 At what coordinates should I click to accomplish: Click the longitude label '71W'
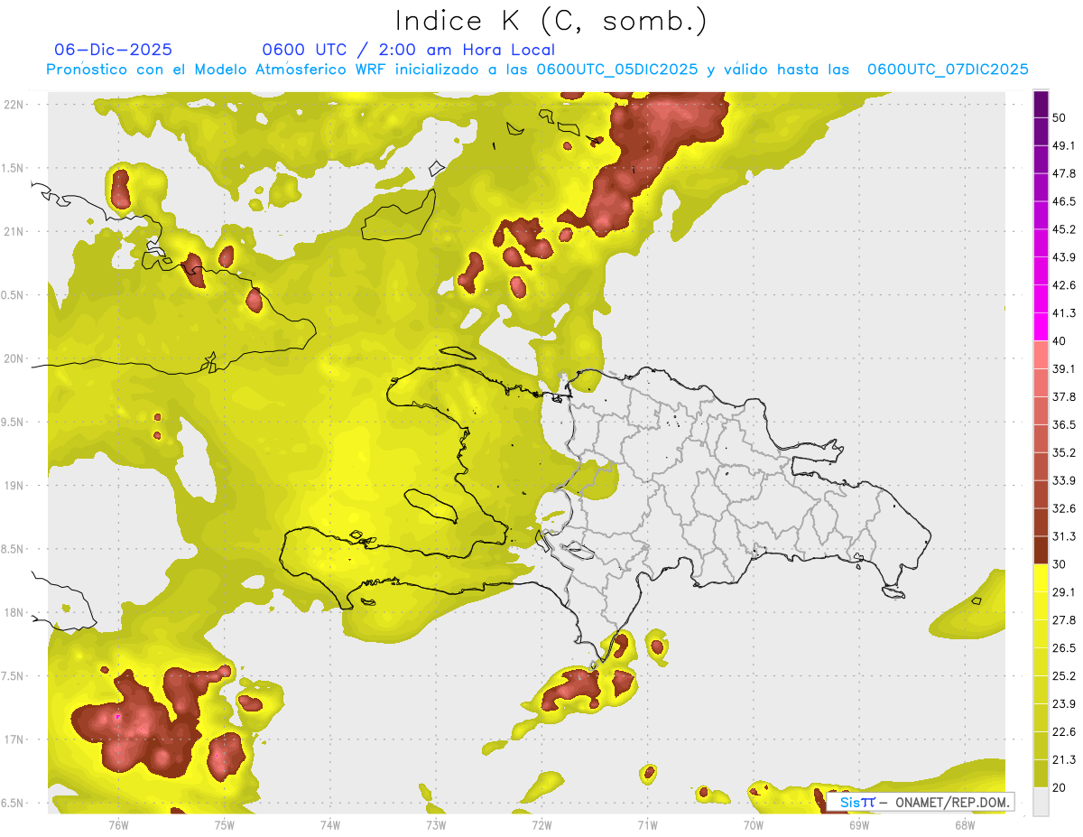(647, 824)
